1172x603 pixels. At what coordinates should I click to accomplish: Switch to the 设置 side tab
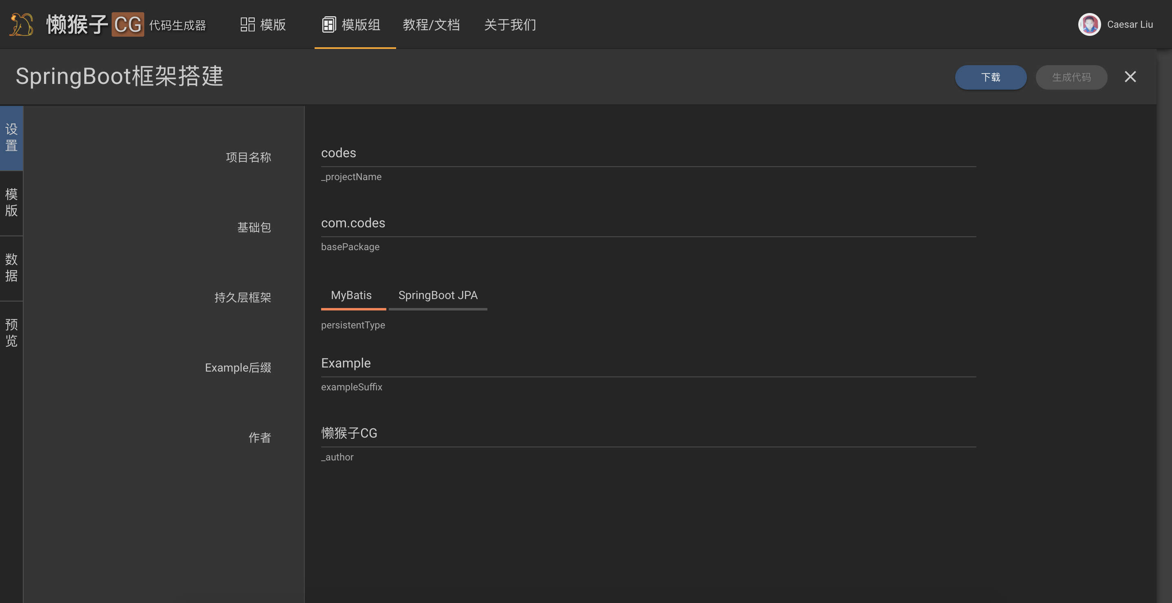[x=11, y=137]
